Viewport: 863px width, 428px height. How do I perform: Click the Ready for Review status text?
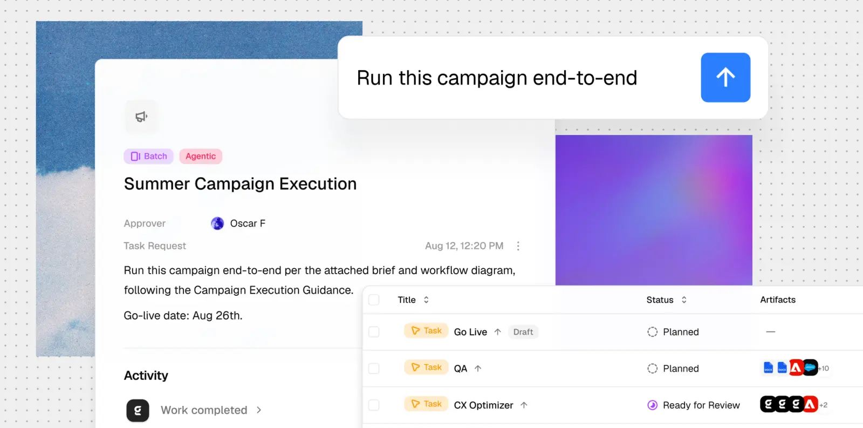[701, 405]
